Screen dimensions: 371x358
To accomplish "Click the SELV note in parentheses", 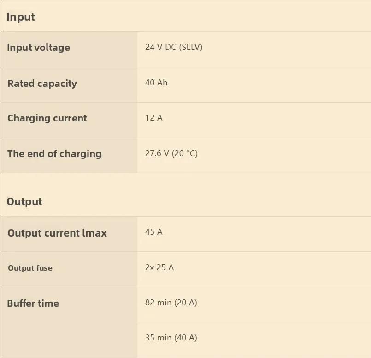I will pos(190,47).
